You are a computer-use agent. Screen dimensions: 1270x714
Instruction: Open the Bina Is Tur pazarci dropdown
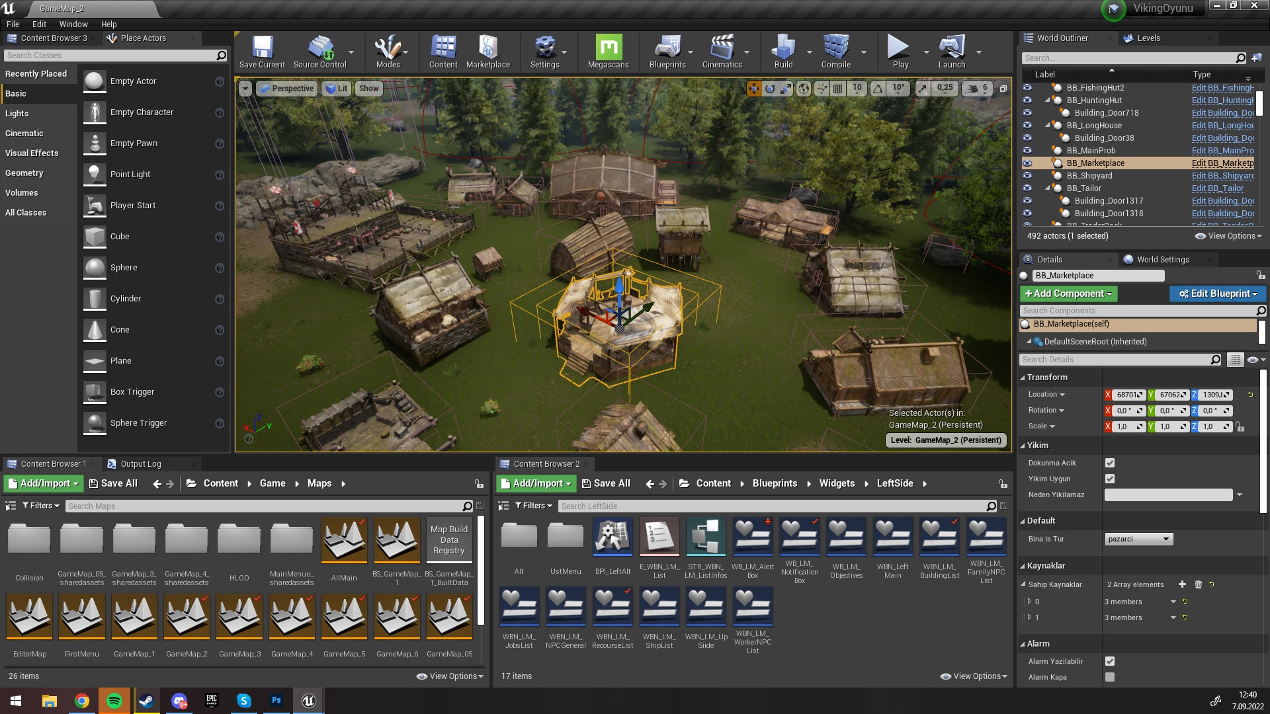tap(1138, 539)
